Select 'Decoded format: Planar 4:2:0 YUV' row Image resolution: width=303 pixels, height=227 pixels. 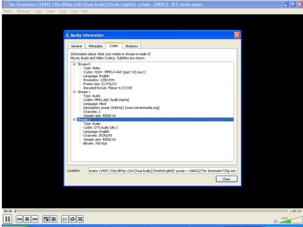pyautogui.click(x=108, y=88)
